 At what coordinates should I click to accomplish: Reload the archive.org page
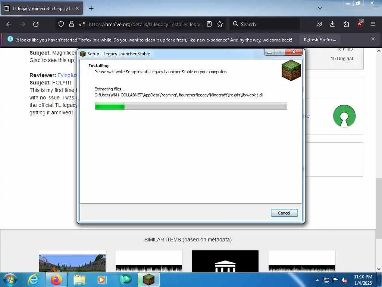click(x=36, y=24)
